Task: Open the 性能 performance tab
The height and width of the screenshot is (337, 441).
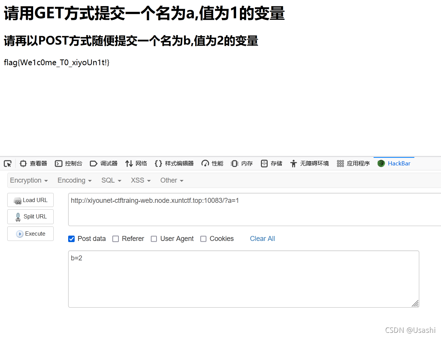Action: pos(213,164)
